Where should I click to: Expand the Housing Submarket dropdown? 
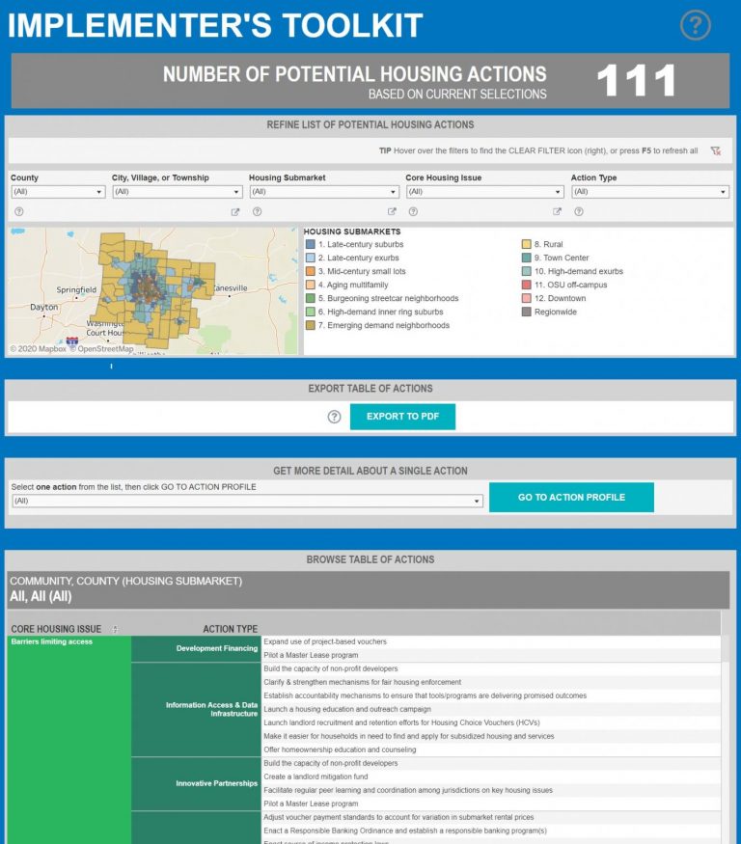pyautogui.click(x=323, y=192)
